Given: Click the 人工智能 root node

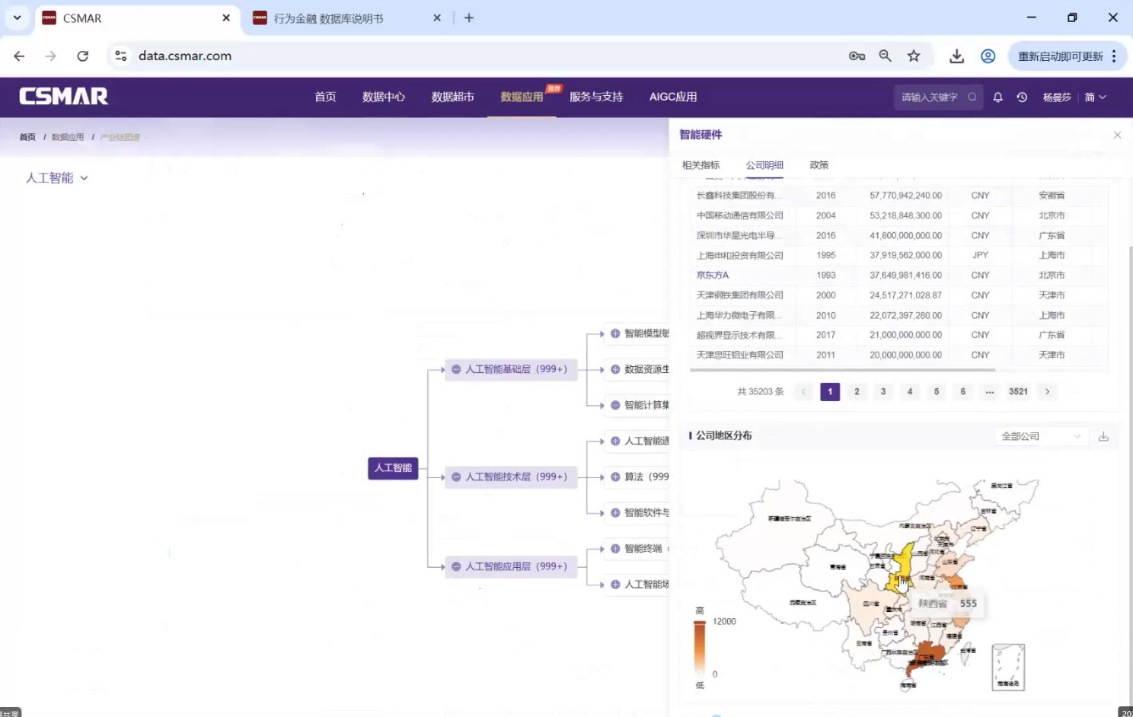Looking at the screenshot, I should [393, 468].
